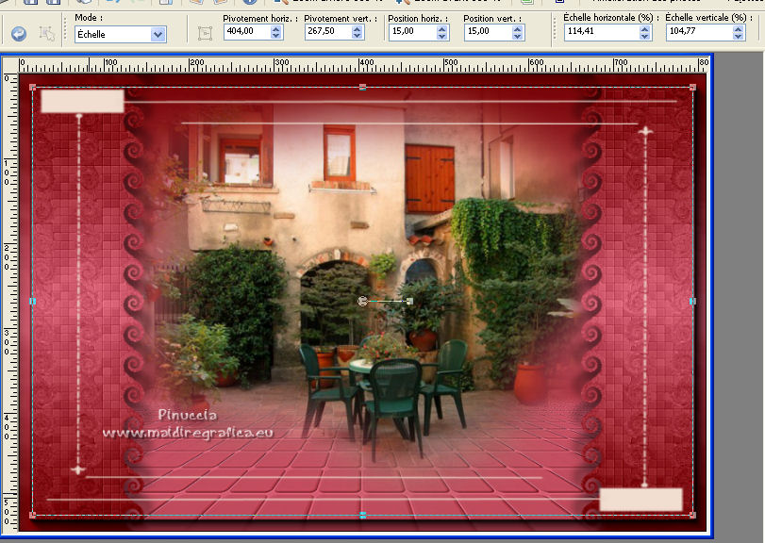Click the Position vert. field 15,00
This screenshot has height=543, width=765.
(x=489, y=31)
